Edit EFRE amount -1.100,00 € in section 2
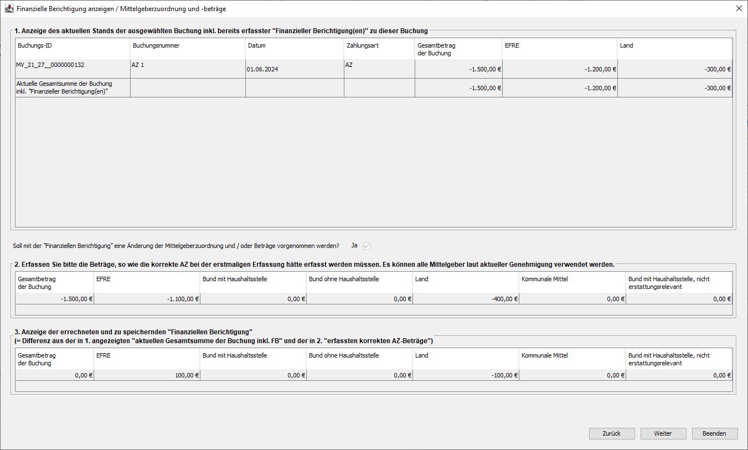748x450 pixels. (147, 299)
